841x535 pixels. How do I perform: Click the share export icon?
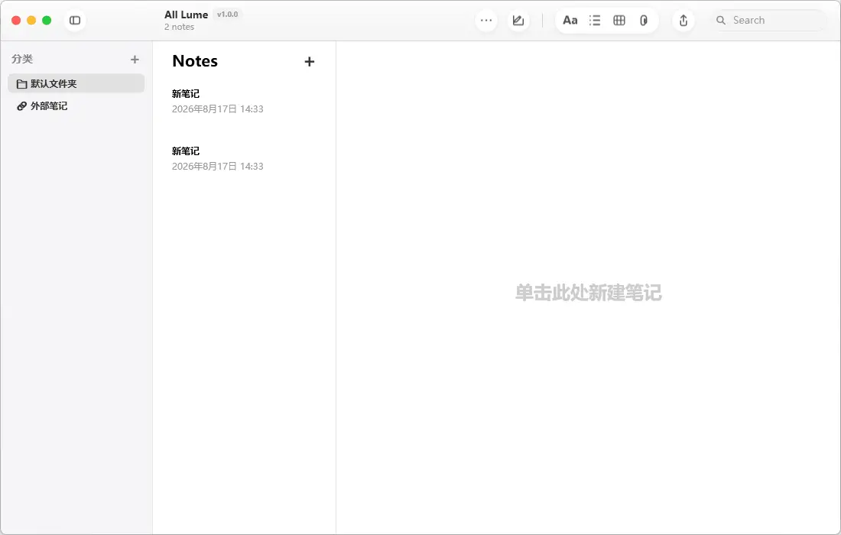684,21
